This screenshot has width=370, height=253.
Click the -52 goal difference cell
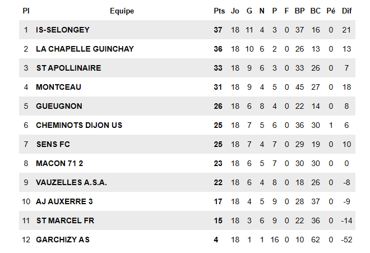(x=346, y=240)
